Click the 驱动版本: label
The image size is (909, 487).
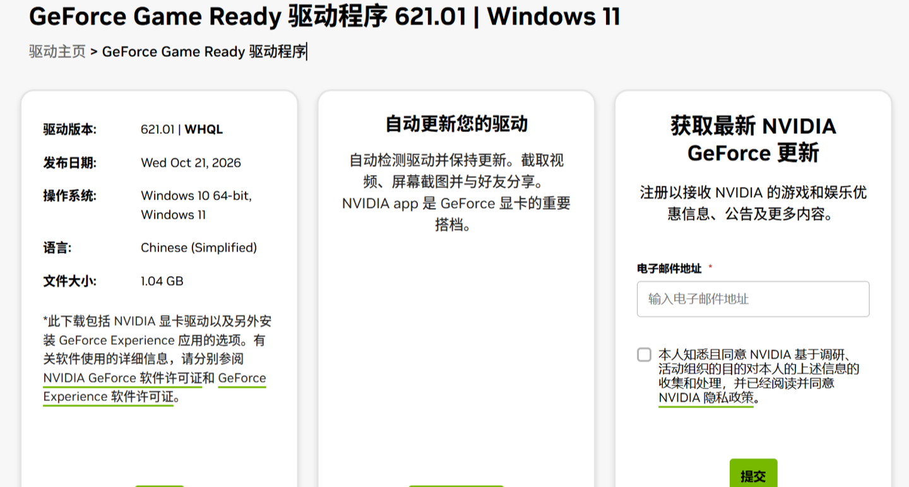pos(69,129)
